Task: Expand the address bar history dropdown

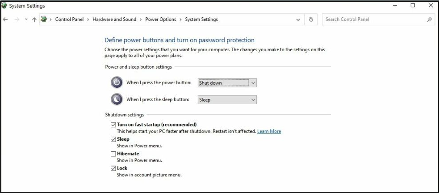Action: (x=298, y=20)
